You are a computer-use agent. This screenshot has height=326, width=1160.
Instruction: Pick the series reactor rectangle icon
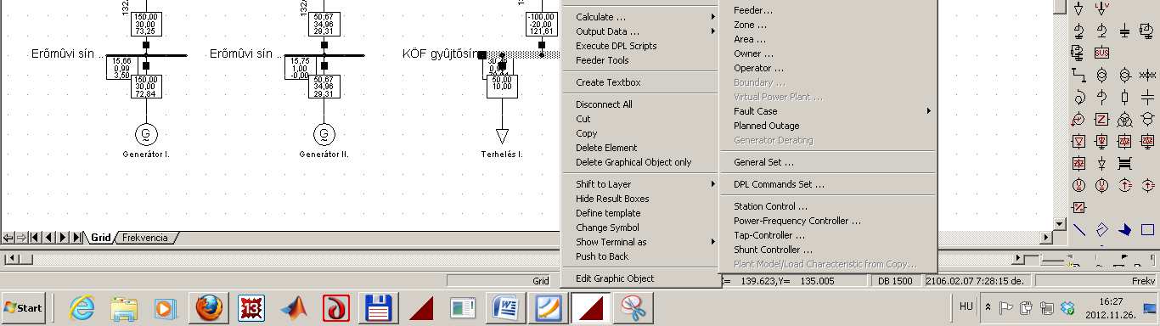pos(1124,96)
